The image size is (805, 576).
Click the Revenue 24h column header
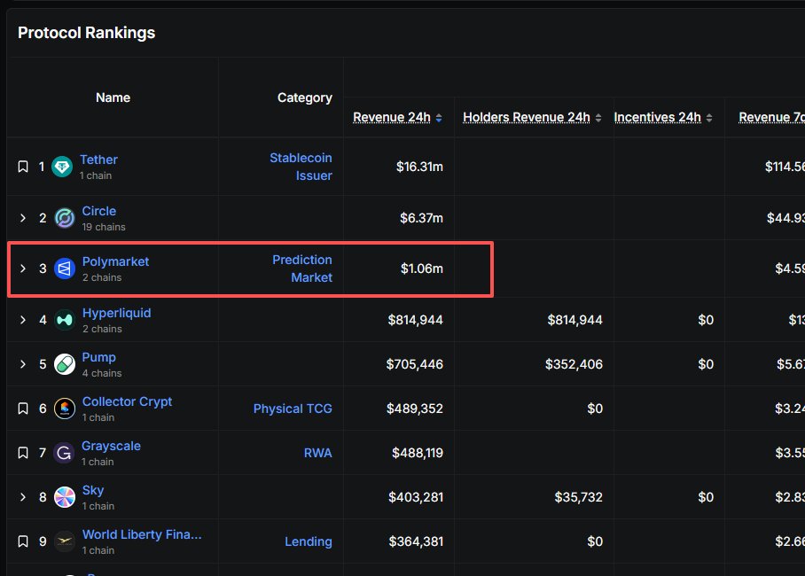392,117
